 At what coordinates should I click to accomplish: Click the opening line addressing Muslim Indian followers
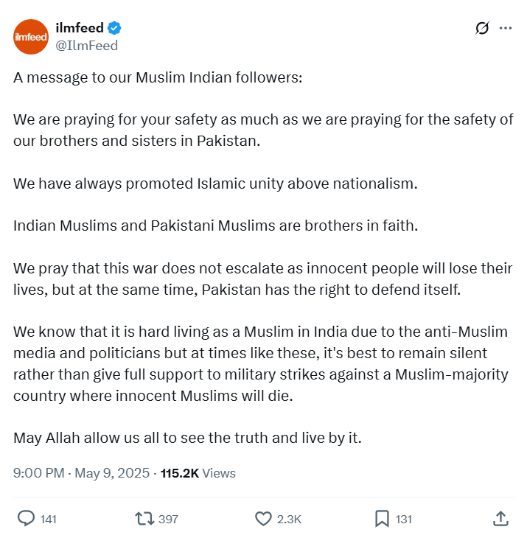coord(158,80)
